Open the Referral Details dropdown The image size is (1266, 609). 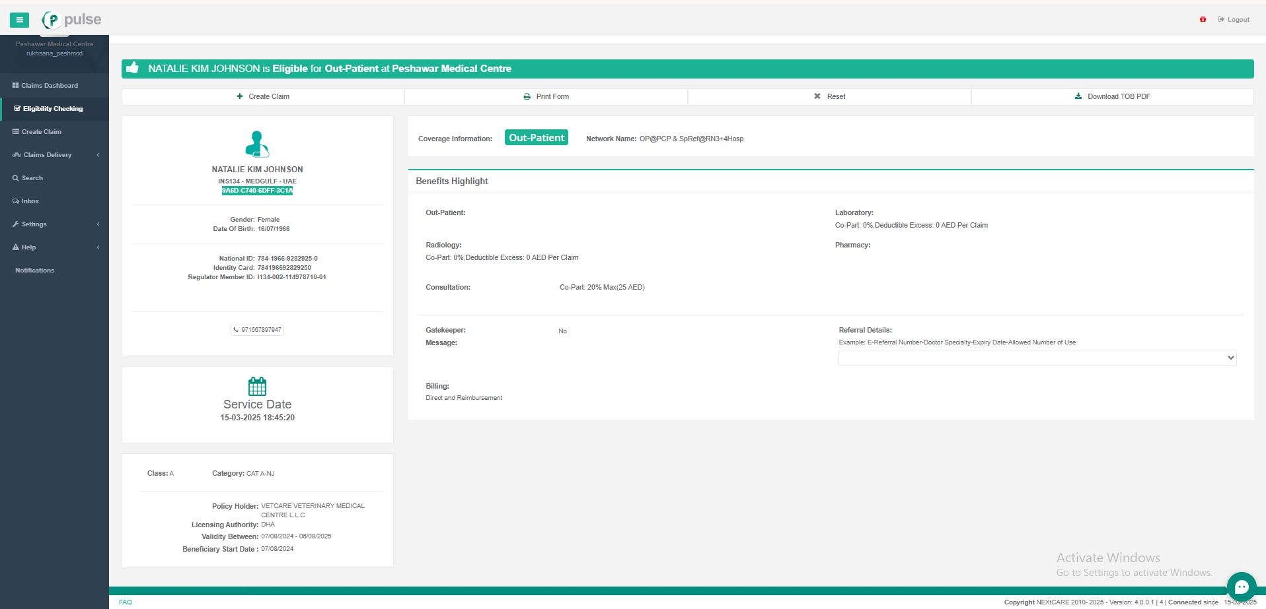(1037, 358)
